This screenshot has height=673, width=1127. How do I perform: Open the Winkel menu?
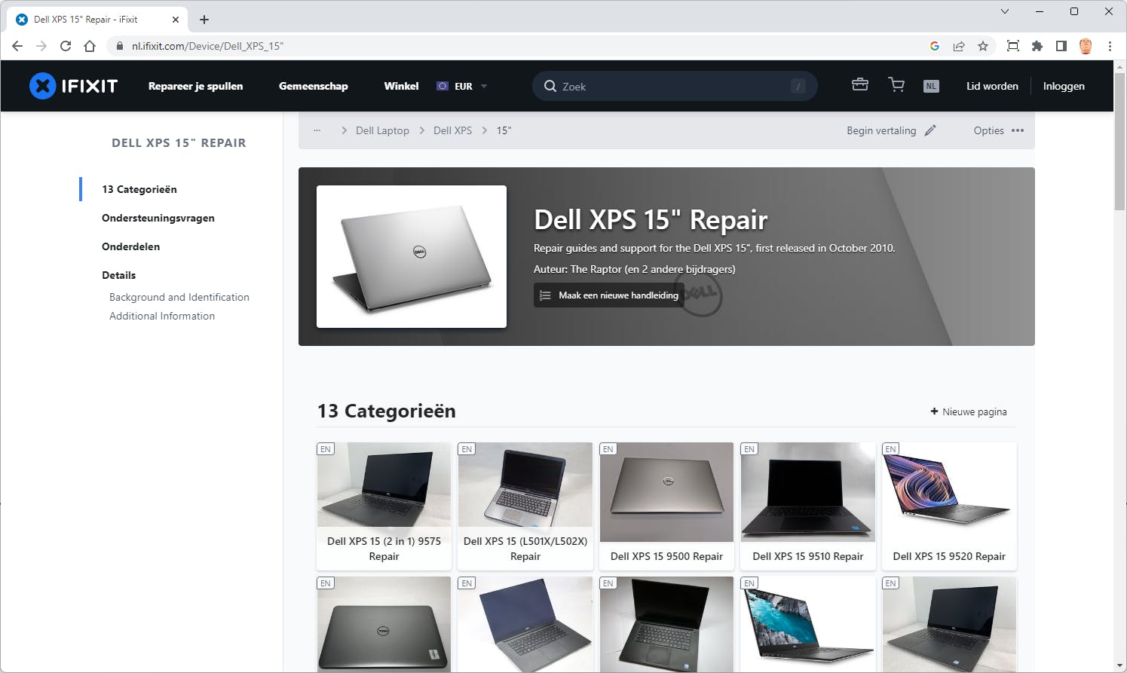tap(401, 86)
